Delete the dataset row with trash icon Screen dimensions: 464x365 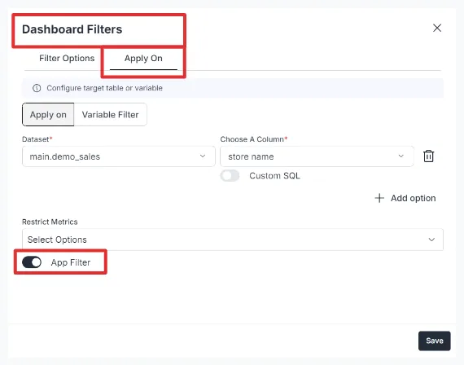(428, 156)
